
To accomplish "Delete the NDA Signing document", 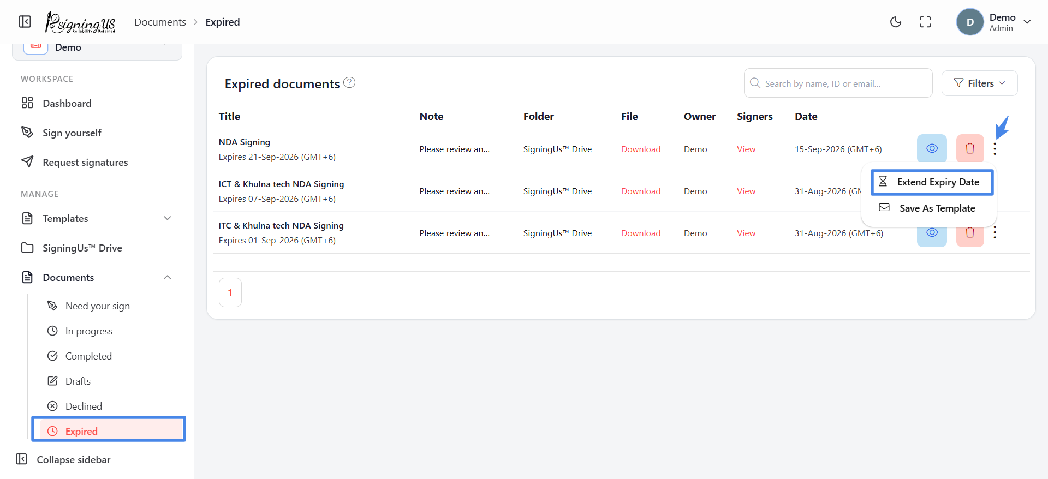I will [970, 148].
